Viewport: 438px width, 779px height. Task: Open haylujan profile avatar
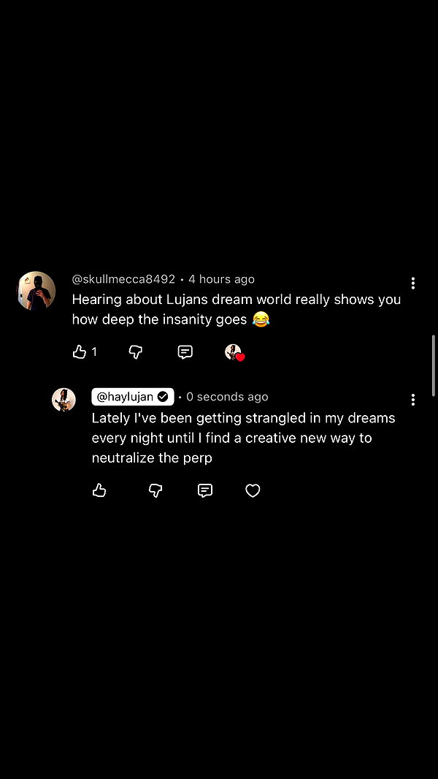(64, 400)
